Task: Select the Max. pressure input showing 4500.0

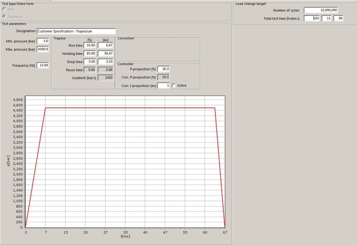Action: 43,49
